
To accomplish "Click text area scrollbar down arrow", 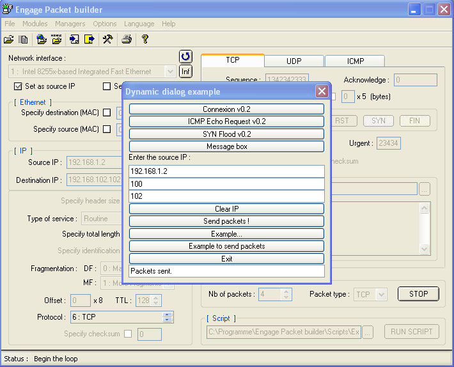I will [x=424, y=249].
